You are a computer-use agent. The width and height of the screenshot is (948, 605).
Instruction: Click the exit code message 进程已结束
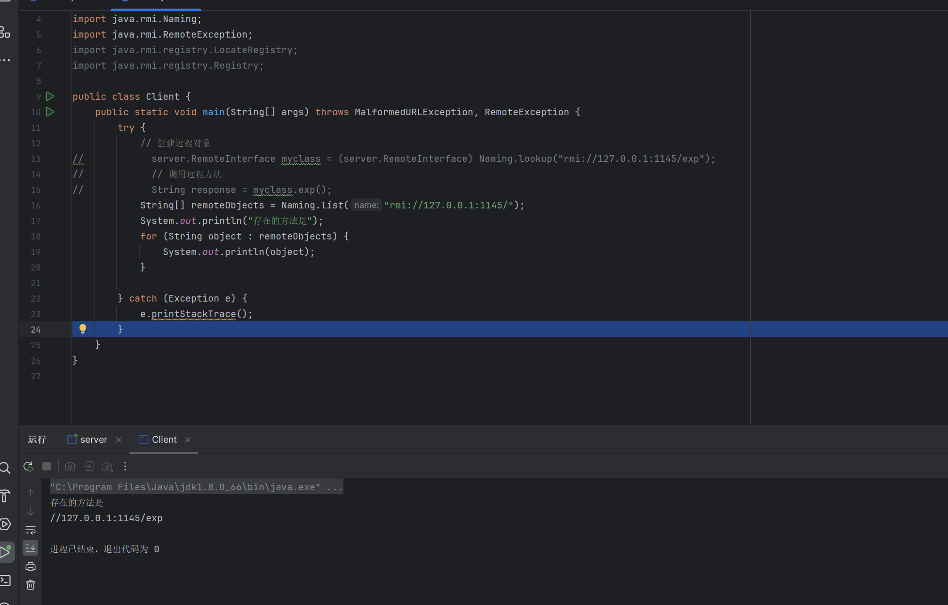click(x=104, y=549)
